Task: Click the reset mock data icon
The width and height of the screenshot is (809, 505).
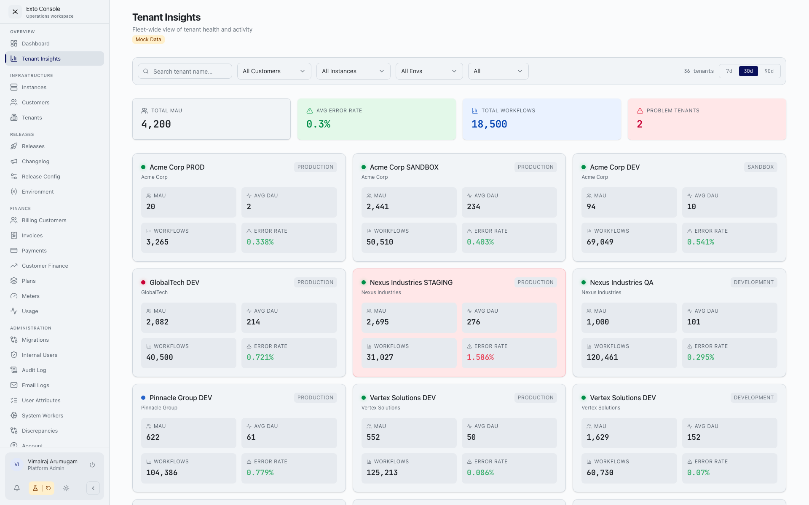Action: [x=48, y=488]
